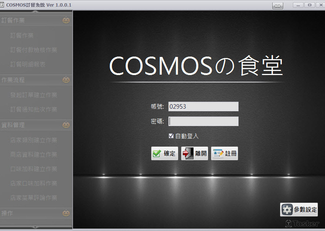Click the pumpkin icon beside 作業流程 header
325x231 pixels.
(66, 79)
